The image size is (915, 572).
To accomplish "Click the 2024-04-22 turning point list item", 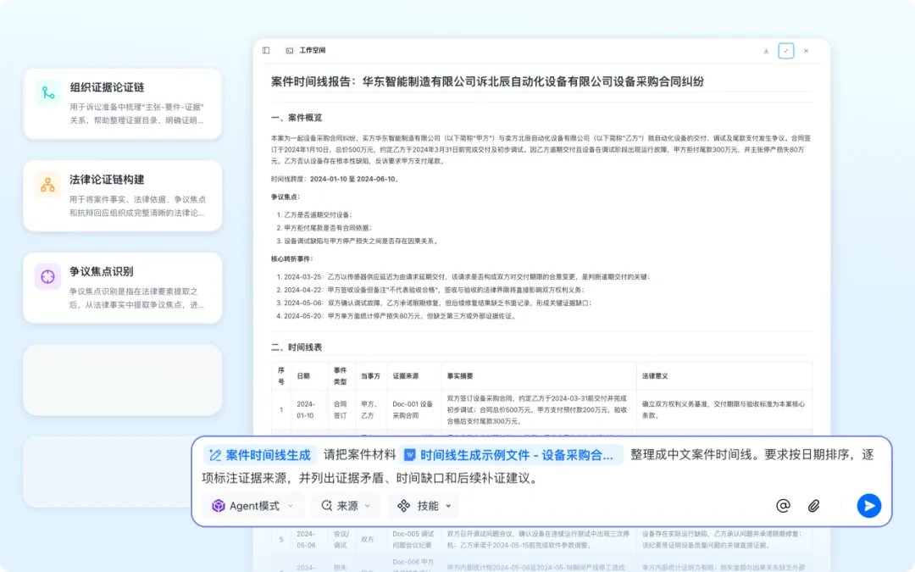I will pos(430,290).
